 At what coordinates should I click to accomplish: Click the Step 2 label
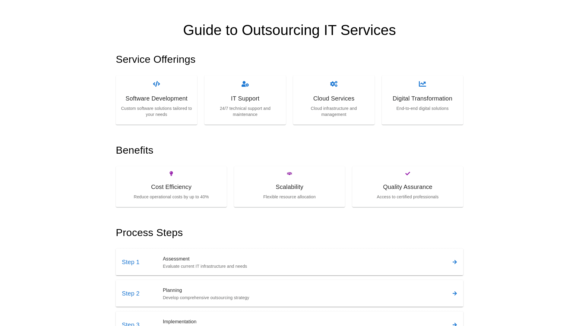point(131,293)
